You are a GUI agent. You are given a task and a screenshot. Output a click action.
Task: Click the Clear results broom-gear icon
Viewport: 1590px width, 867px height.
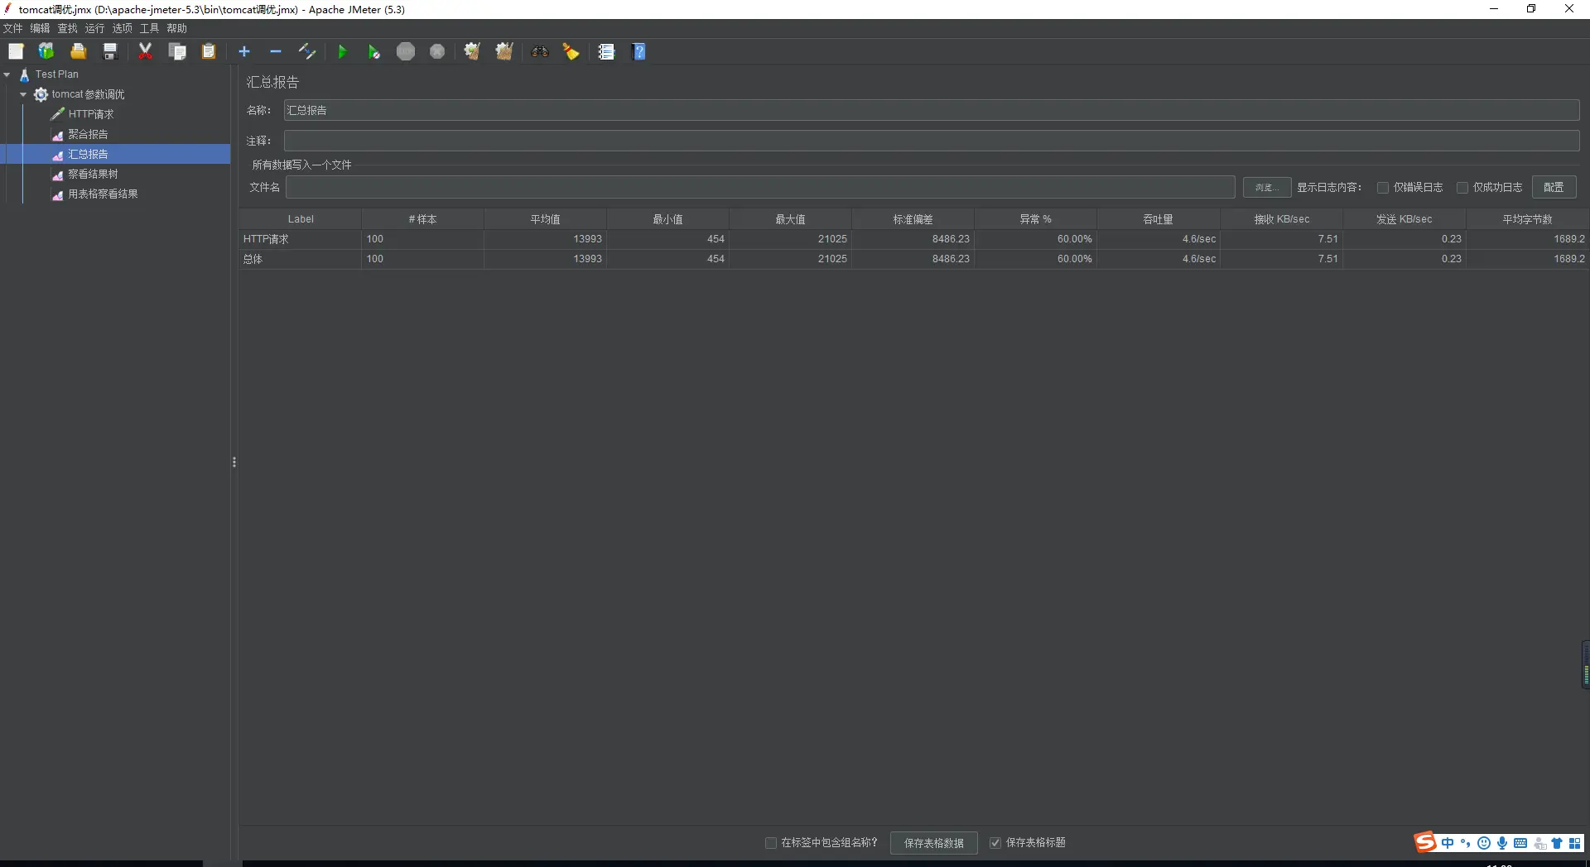472,51
